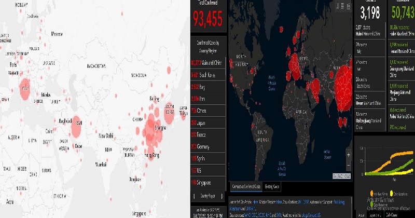Viewport: 415px width, 218px height.
Task: Click the SOUTH AMERICA label on dark map
Action: click(263, 136)
